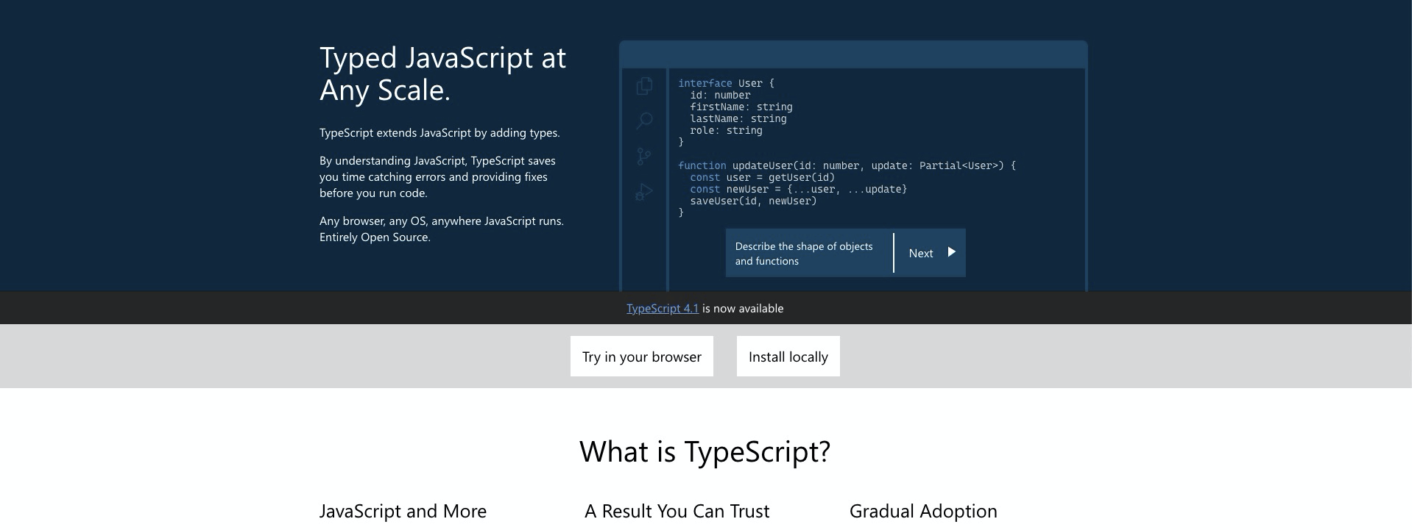Click the 'saveUser(id, newUser)' code line
Screen dimensions: 1412x530
coord(753,201)
